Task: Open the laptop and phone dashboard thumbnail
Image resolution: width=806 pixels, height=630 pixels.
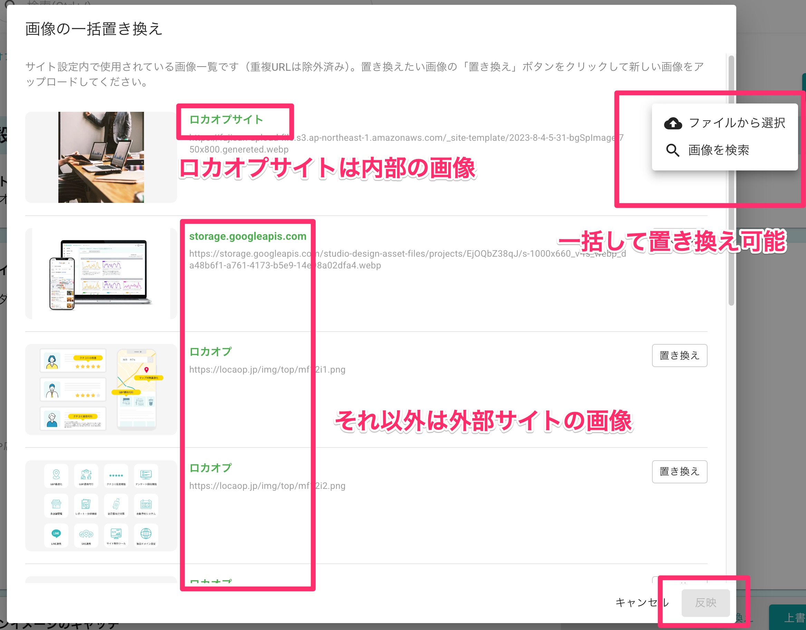Action: coord(101,273)
